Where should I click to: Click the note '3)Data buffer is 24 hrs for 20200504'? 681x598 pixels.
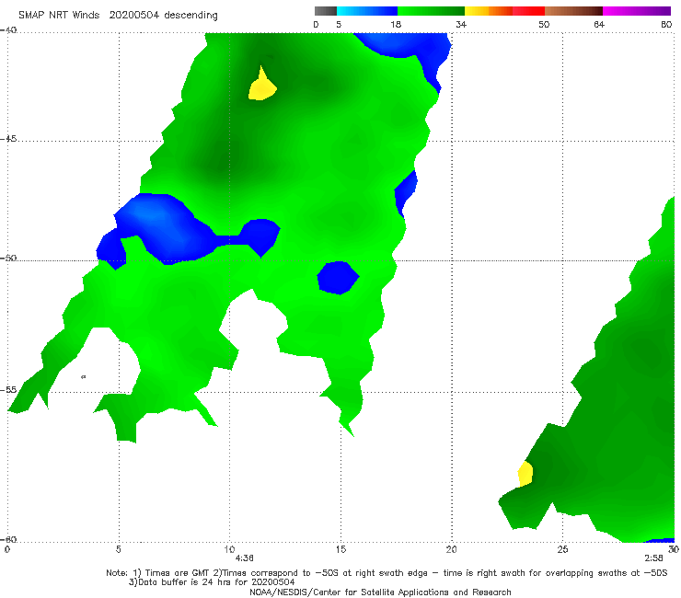(x=212, y=582)
